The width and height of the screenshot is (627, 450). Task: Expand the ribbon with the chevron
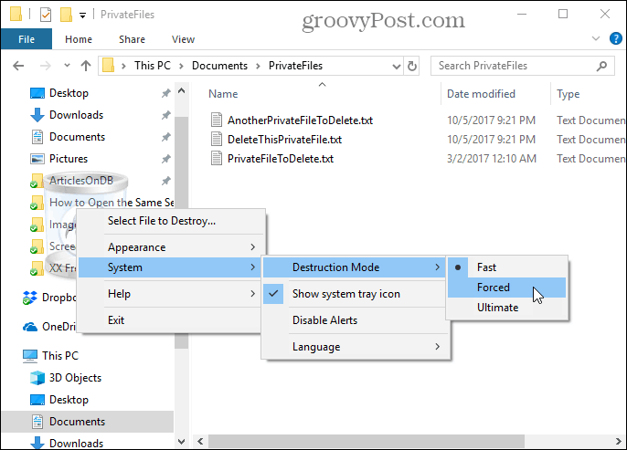(596, 38)
